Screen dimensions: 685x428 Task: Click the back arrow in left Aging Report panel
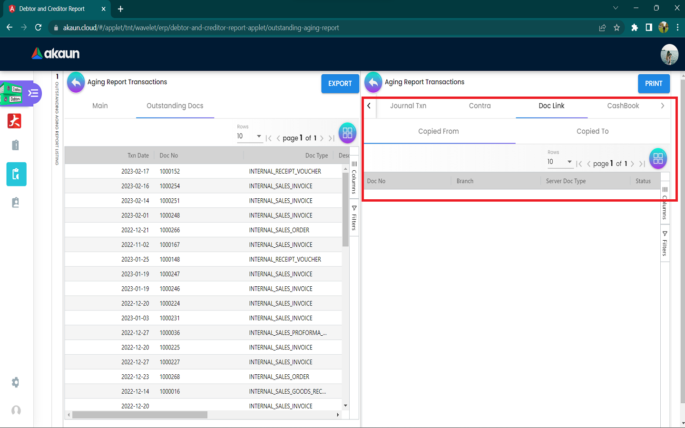[76, 82]
